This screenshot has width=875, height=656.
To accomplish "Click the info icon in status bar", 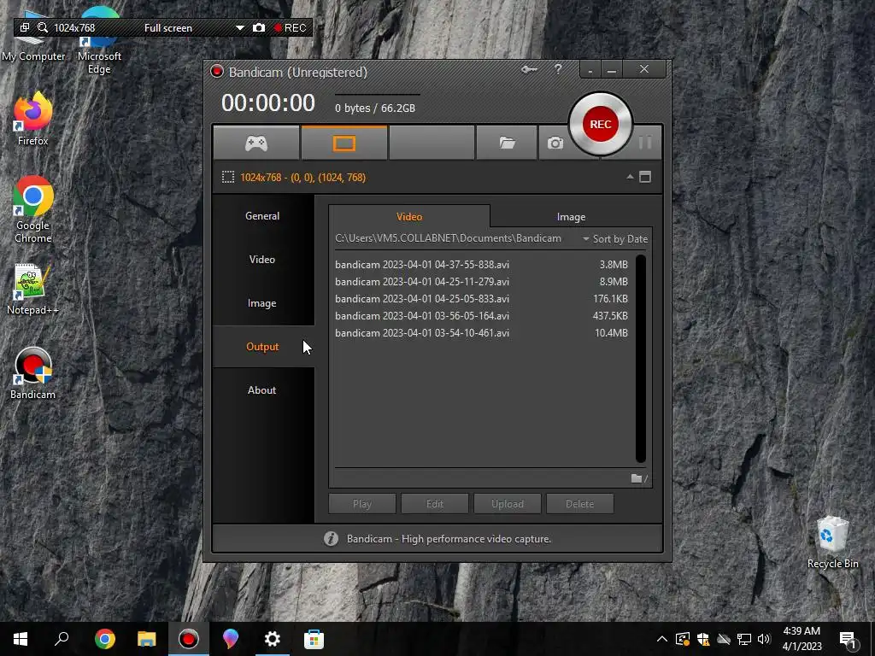I will 331,539.
